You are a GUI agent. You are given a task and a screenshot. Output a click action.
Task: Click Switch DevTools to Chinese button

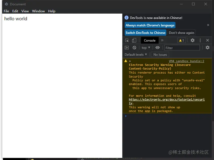tap(145, 33)
